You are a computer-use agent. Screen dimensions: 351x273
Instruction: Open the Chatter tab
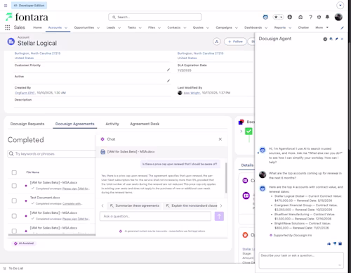(x=303, y=27)
